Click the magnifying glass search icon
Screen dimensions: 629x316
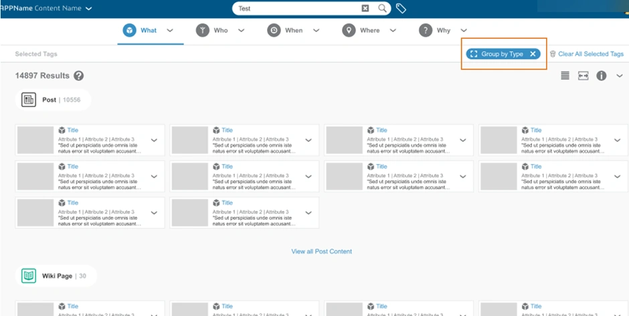(x=382, y=8)
